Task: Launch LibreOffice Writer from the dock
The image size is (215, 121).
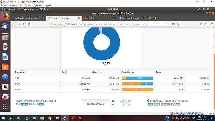Action: click(x=5, y=57)
